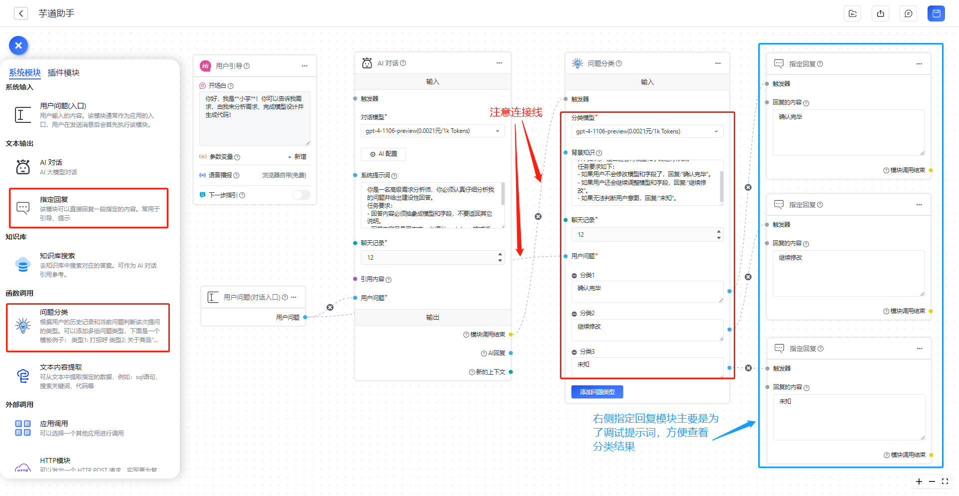Zoom in the canvas with plus
The width and height of the screenshot is (959, 496).
click(919, 482)
